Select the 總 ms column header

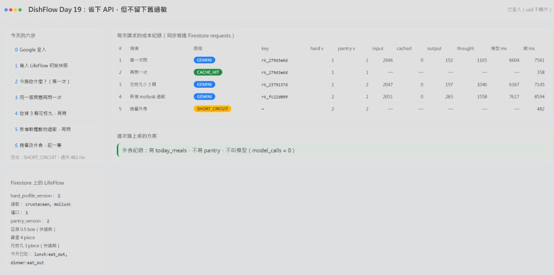click(529, 49)
